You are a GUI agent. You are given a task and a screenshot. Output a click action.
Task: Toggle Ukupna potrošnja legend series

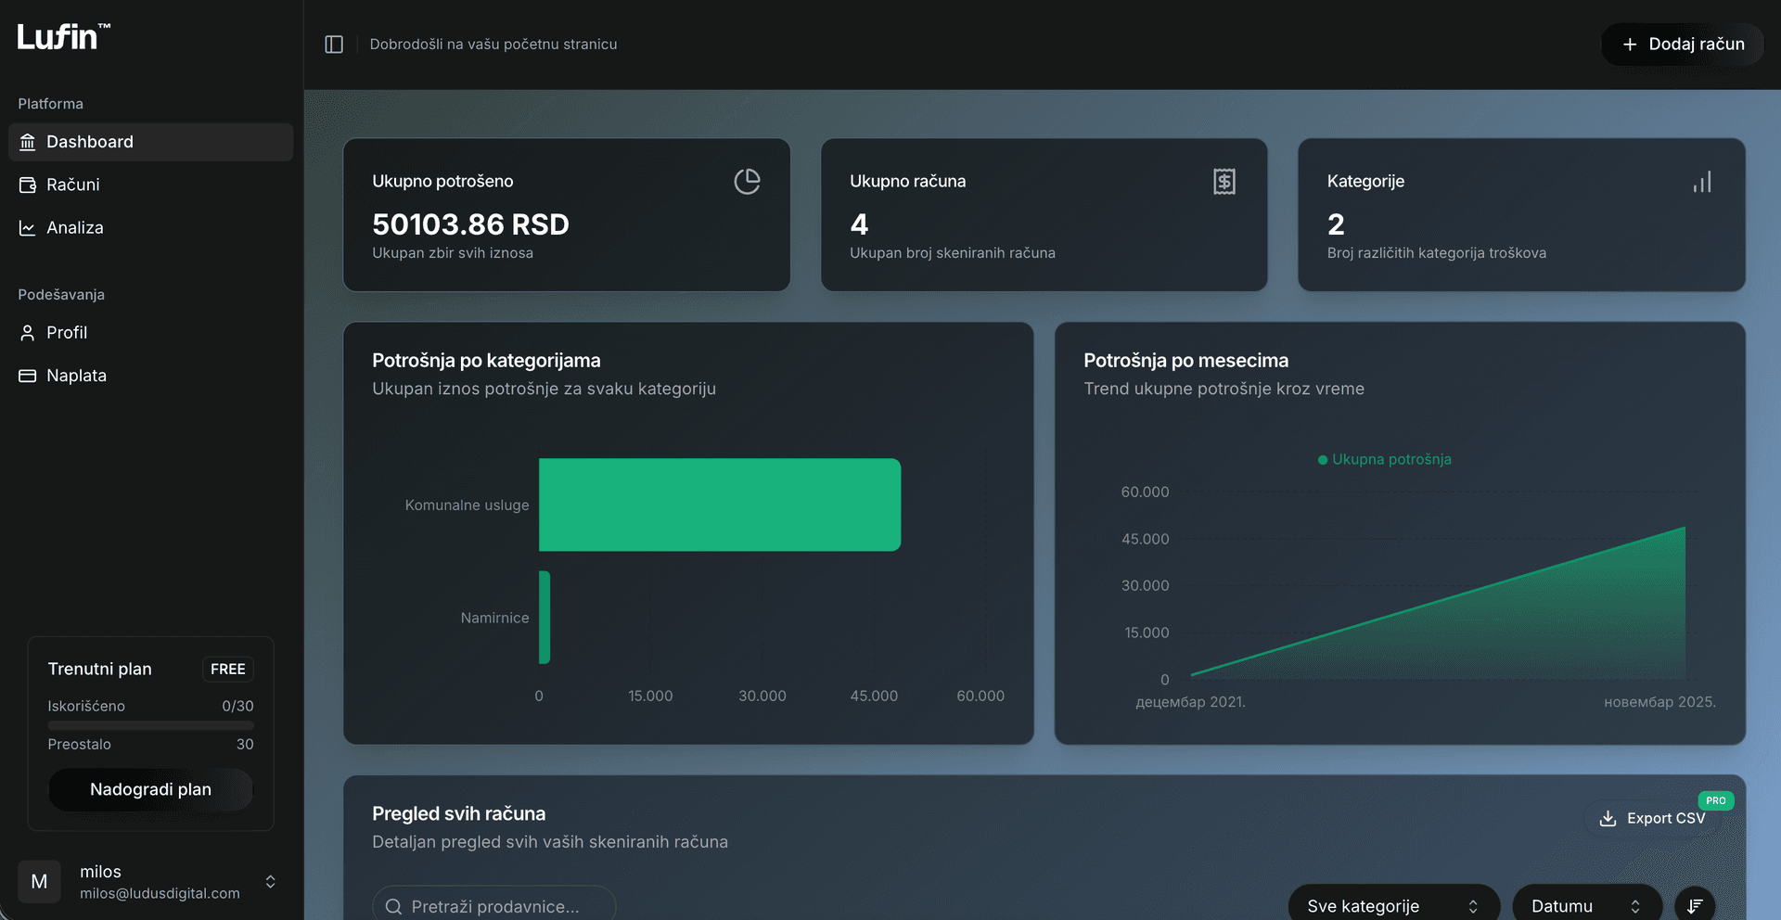[1384, 459]
